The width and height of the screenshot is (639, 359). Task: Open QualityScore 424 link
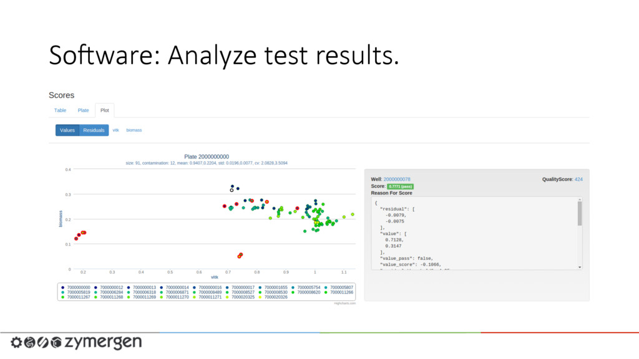pos(578,179)
